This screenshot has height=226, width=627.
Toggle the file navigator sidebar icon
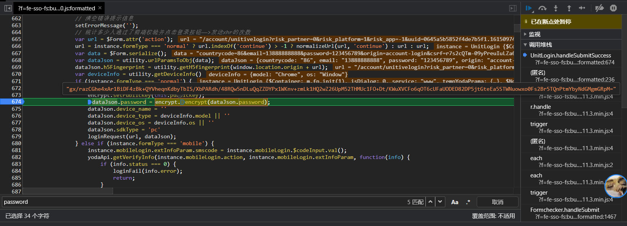click(x=8, y=8)
